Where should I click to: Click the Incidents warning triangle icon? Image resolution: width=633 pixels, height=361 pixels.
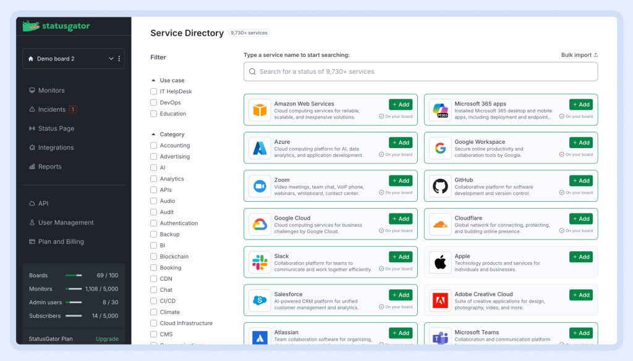32,109
